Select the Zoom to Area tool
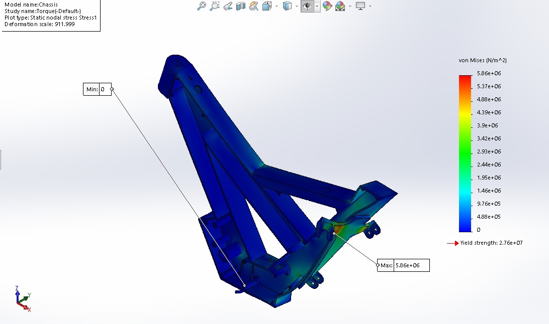Screen dimensions: 549x324 click(x=214, y=6)
